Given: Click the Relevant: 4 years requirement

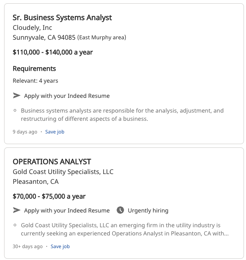Looking at the screenshot, I should coord(35,81).
